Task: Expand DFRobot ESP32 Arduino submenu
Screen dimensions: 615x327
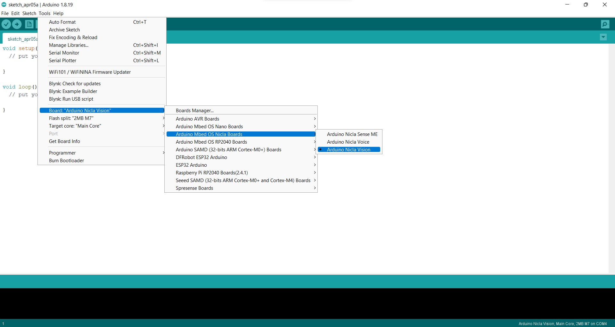Action: (241, 157)
